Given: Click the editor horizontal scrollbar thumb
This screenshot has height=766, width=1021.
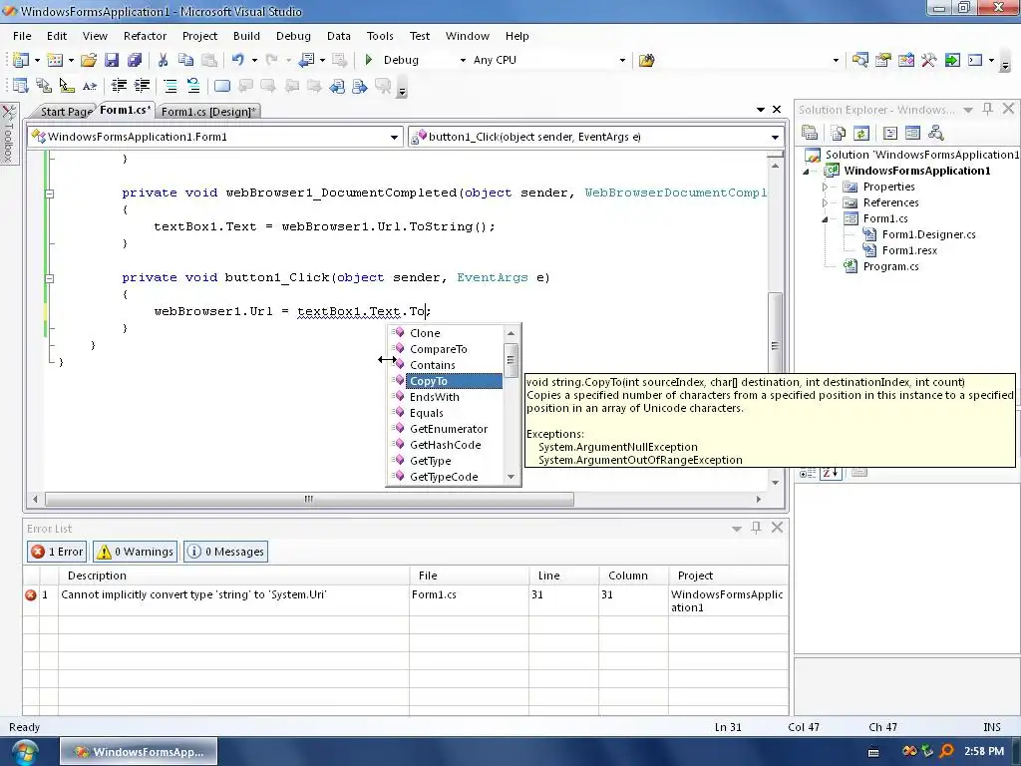Looking at the screenshot, I should click(x=309, y=499).
